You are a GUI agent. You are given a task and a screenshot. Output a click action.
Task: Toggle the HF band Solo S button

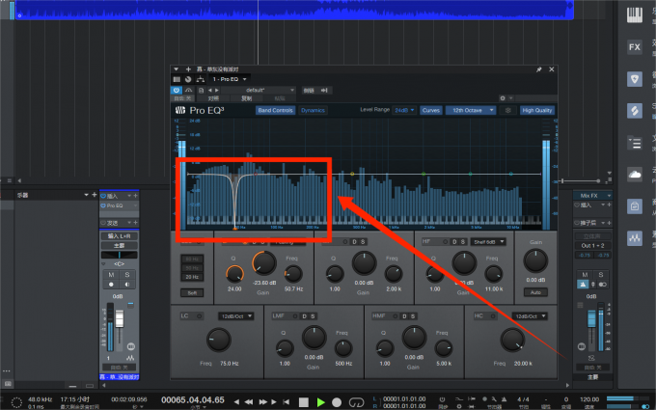(463, 242)
